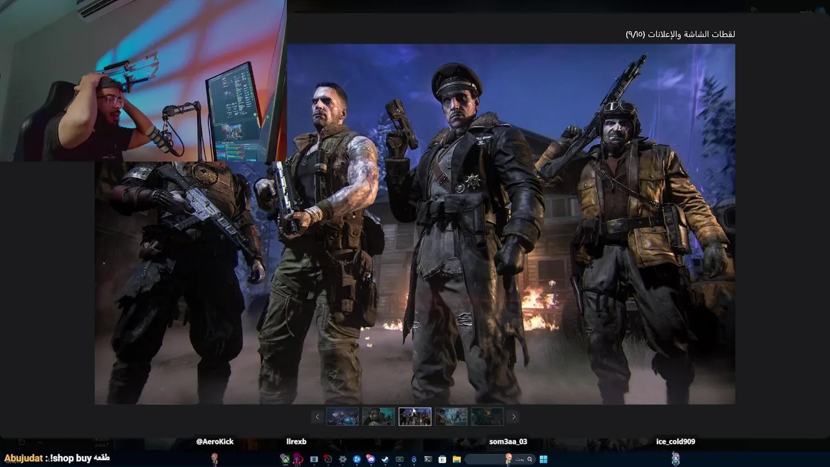Click the @AeroKick username in the overlay
830x467 pixels.
tap(215, 442)
